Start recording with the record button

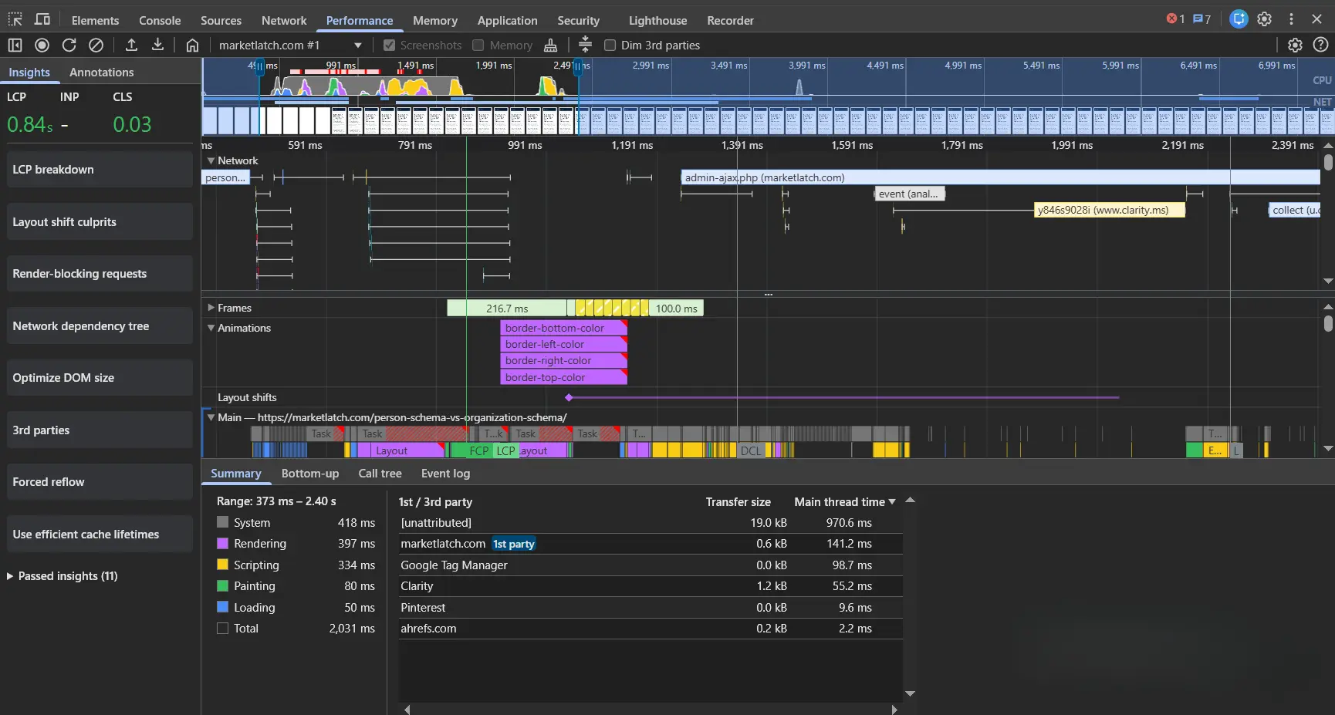tap(42, 45)
